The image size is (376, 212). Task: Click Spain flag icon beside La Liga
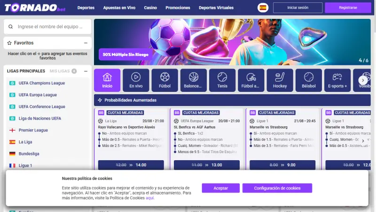[12, 142]
